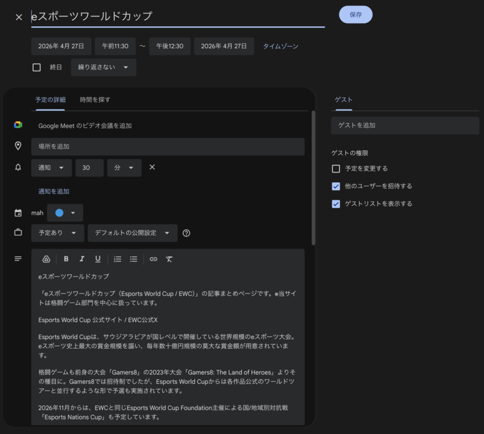Select the start date 2026年 4月 27日

61,46
